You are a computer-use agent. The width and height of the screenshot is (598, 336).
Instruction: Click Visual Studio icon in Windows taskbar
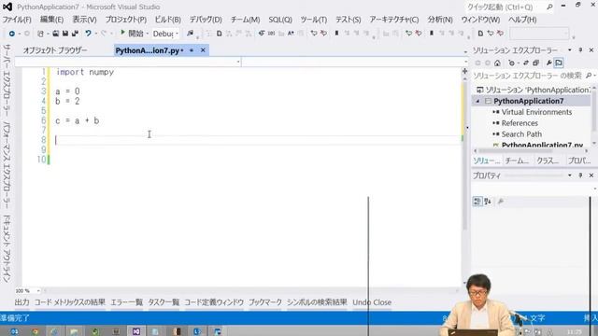(136, 331)
